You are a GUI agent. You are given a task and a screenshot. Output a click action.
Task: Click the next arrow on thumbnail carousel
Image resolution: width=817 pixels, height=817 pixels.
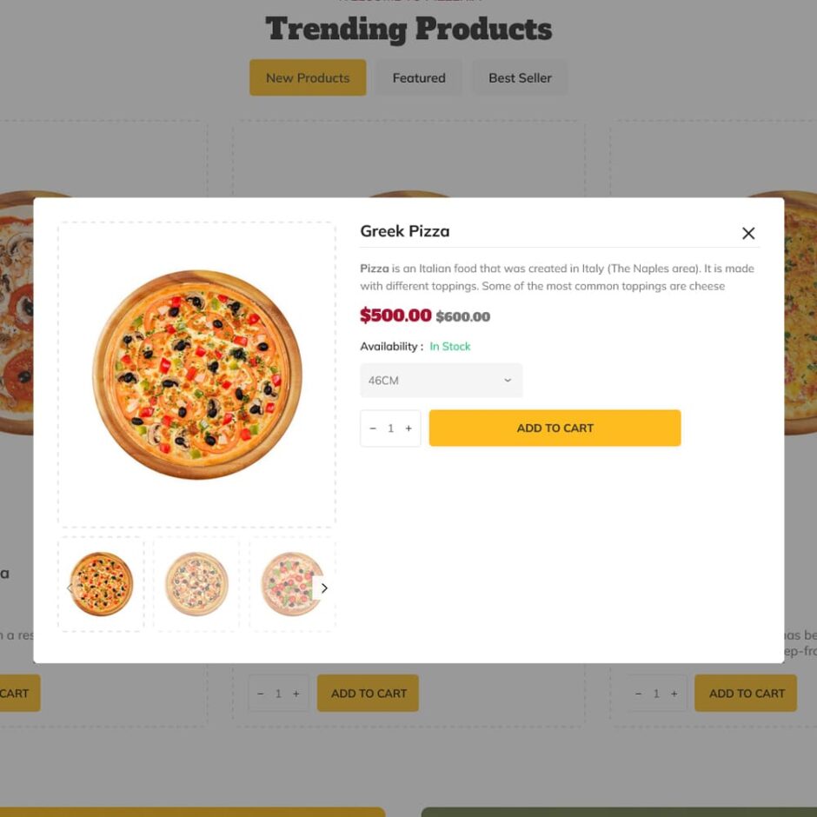click(324, 588)
